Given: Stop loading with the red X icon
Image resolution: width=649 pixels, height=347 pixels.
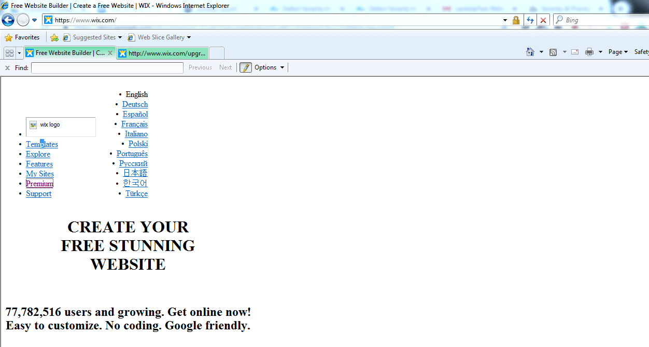Looking at the screenshot, I should 543,20.
